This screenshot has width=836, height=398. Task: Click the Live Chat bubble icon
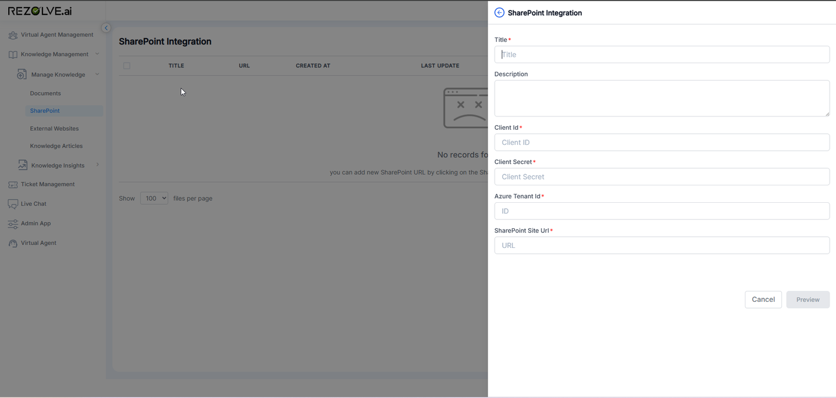pyautogui.click(x=13, y=204)
